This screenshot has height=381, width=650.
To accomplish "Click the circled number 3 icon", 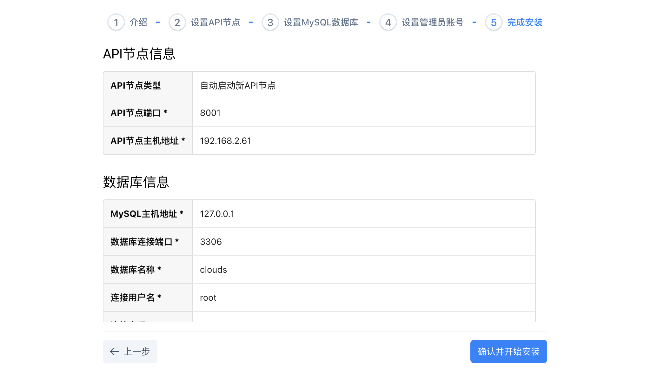I will tap(270, 22).
